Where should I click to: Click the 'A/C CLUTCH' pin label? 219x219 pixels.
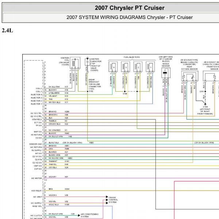coord(36,215)
